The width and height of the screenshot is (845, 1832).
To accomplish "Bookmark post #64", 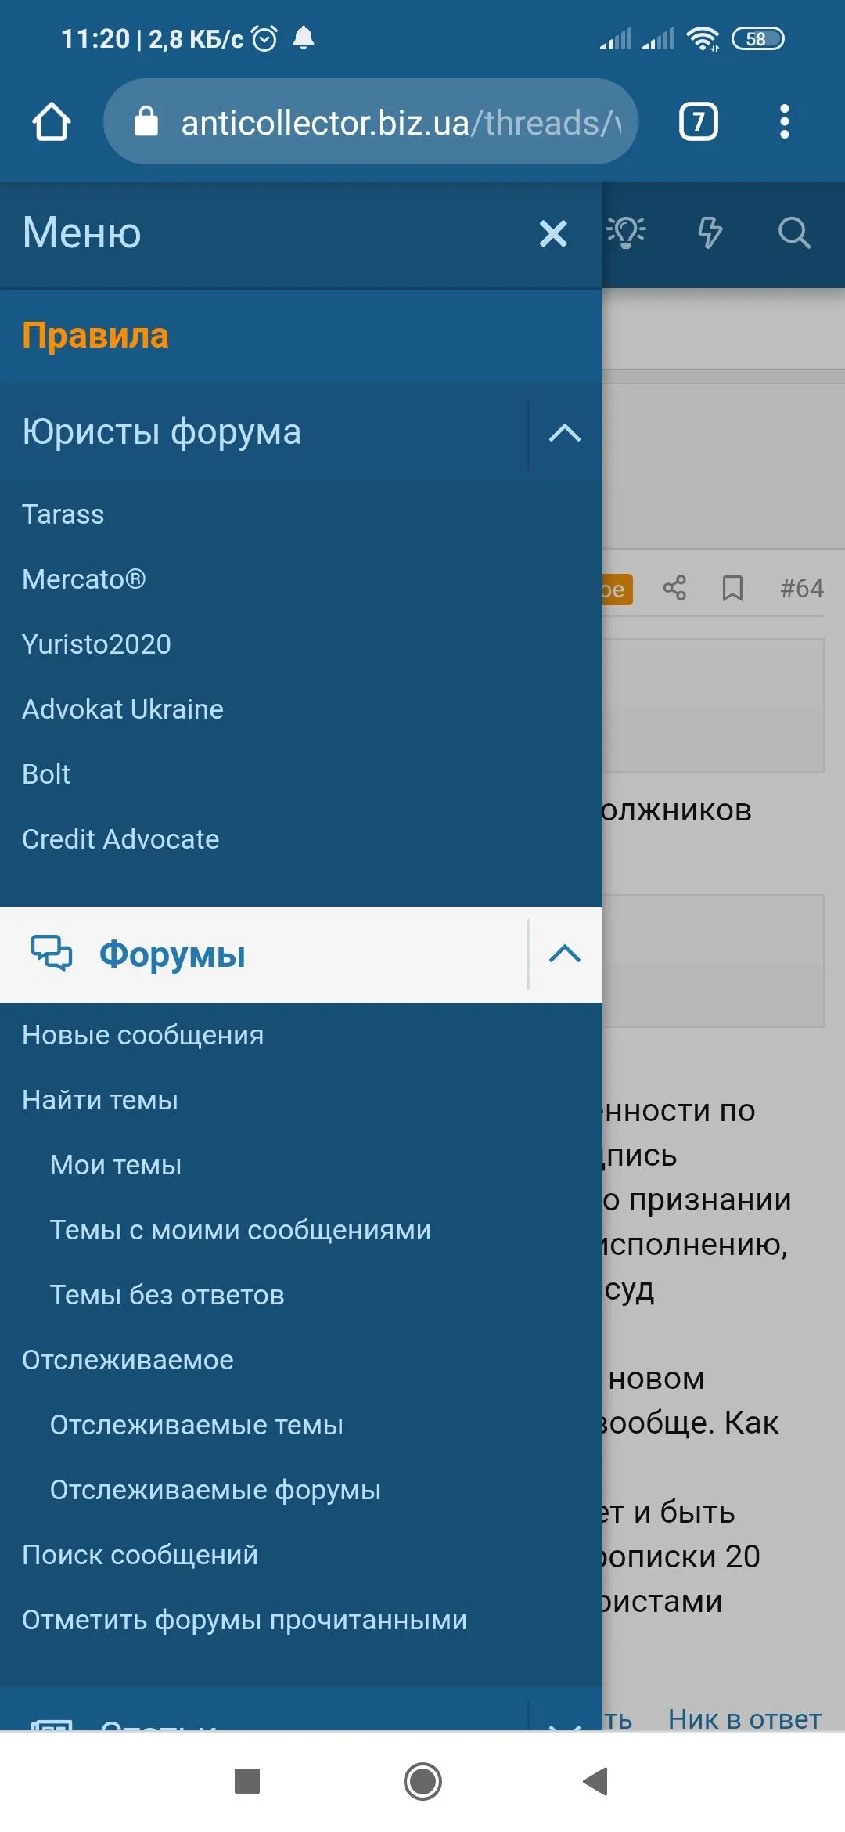I will coord(732,588).
